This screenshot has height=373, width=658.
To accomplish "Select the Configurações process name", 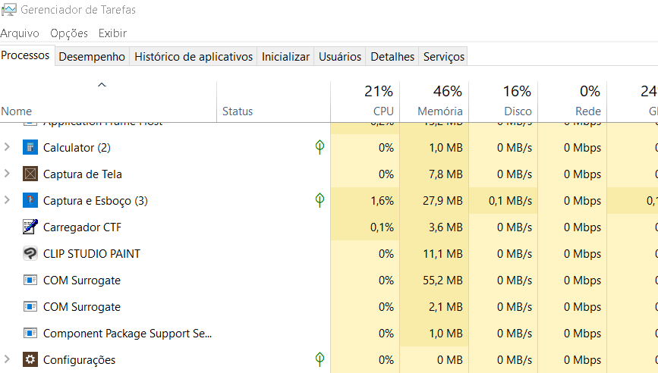I will click(80, 360).
